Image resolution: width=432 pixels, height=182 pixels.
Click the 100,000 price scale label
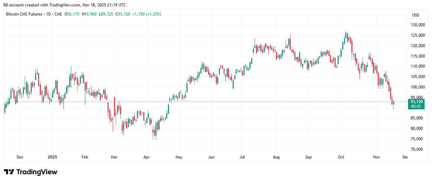pyautogui.click(x=416, y=87)
